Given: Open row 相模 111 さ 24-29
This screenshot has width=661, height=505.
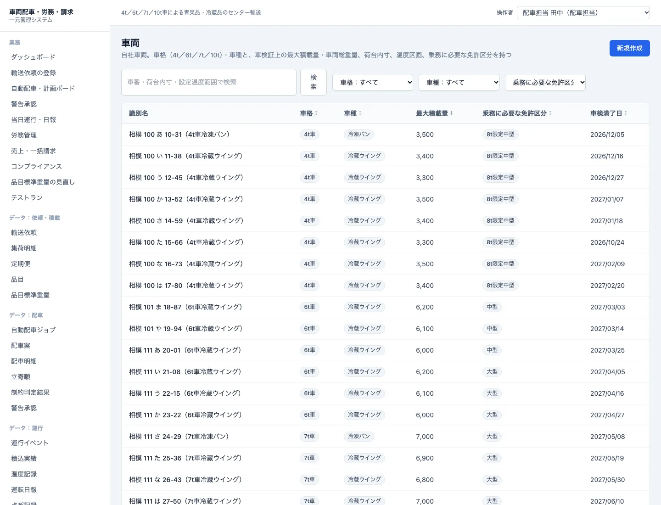Looking at the screenshot, I should point(386,437).
